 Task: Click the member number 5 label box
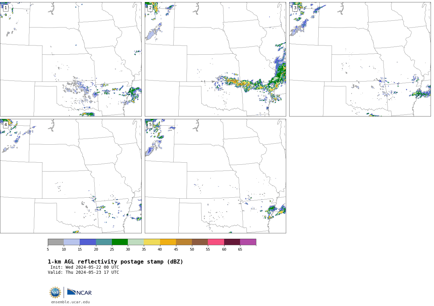(150, 125)
